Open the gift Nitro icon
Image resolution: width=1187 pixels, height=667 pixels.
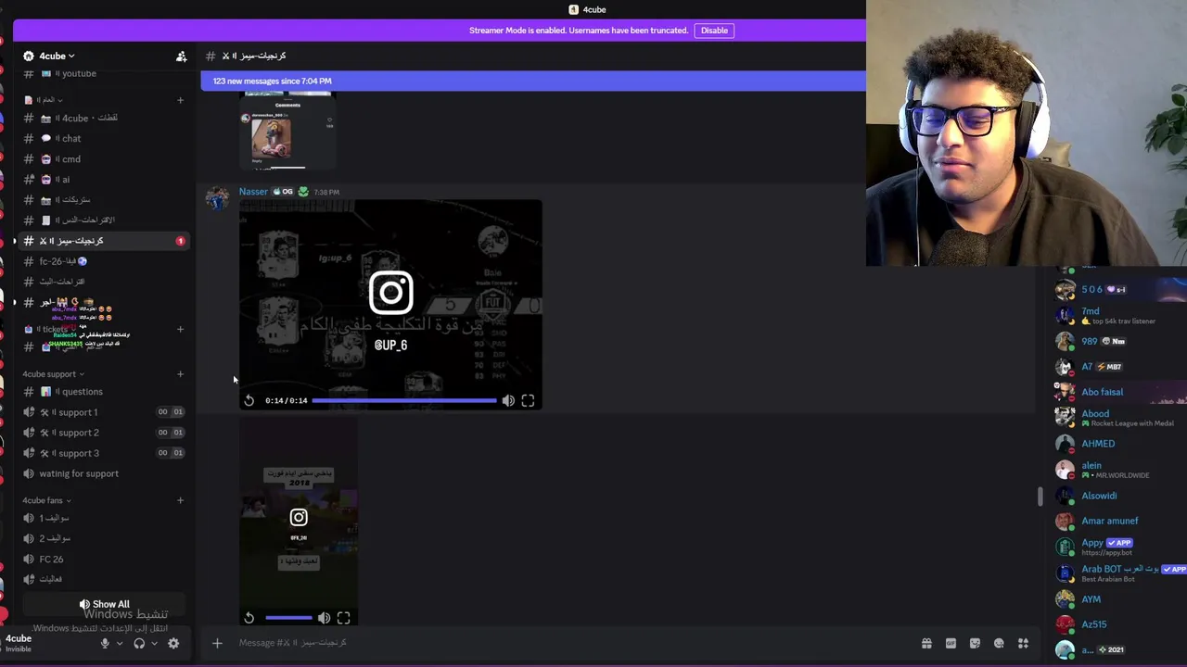[926, 643]
